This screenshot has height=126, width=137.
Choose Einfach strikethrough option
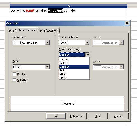[x=74, y=63]
